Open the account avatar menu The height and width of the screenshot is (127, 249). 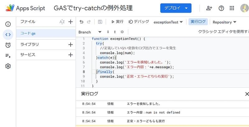(x=244, y=8)
